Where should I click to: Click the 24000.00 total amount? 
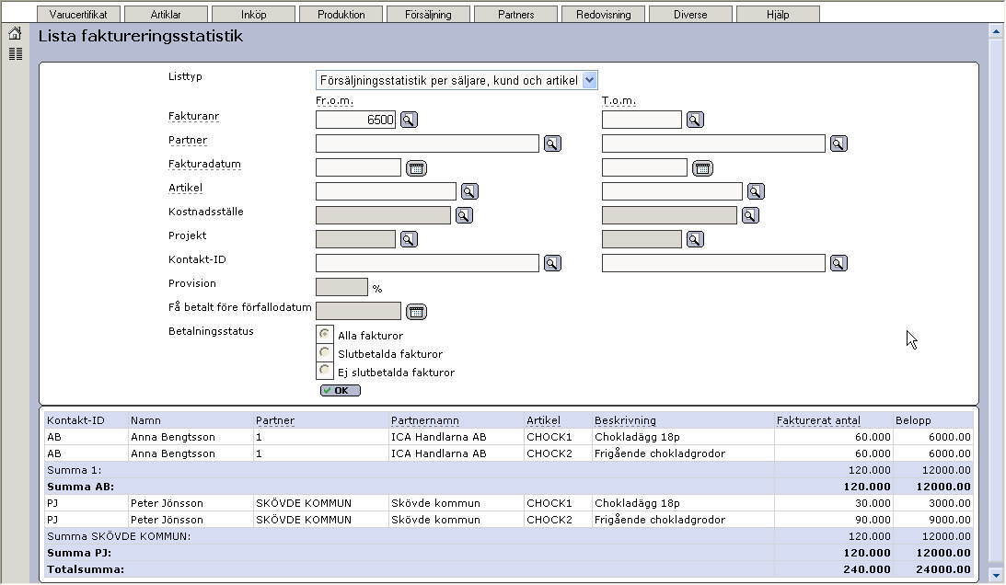coord(943,569)
